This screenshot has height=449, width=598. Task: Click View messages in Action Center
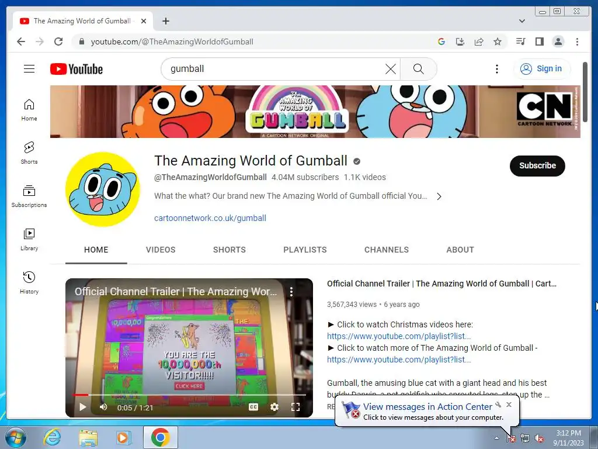pyautogui.click(x=427, y=407)
